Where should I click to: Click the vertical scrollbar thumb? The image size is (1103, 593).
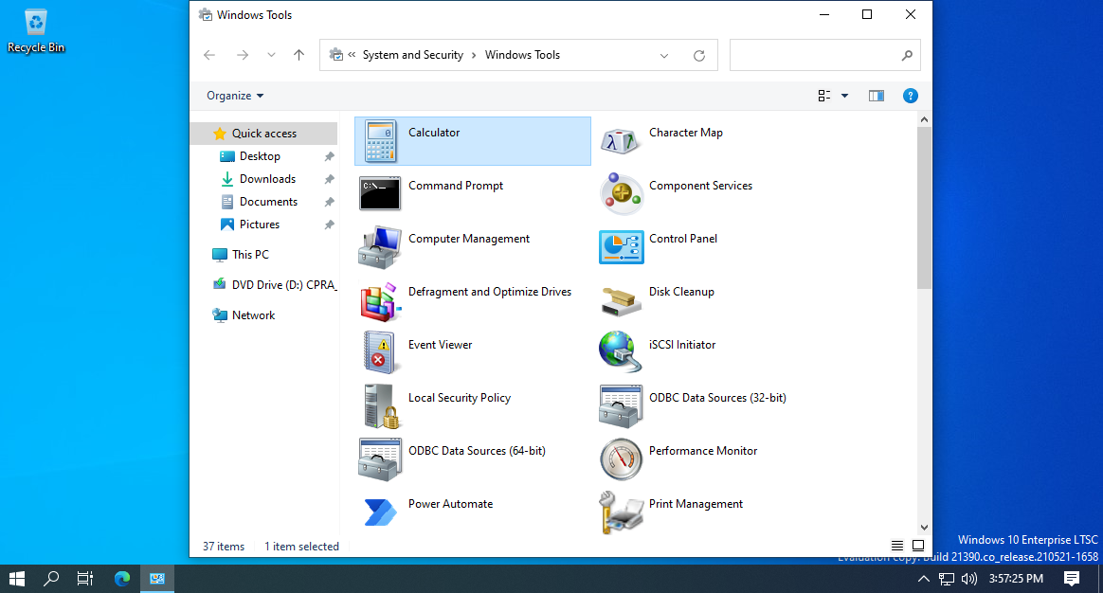coord(924,208)
